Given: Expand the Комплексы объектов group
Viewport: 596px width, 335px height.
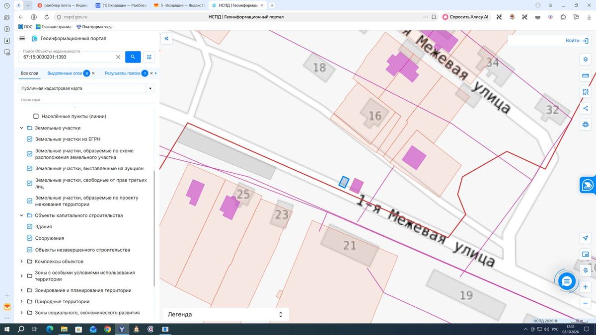Looking at the screenshot, I should pos(21,262).
